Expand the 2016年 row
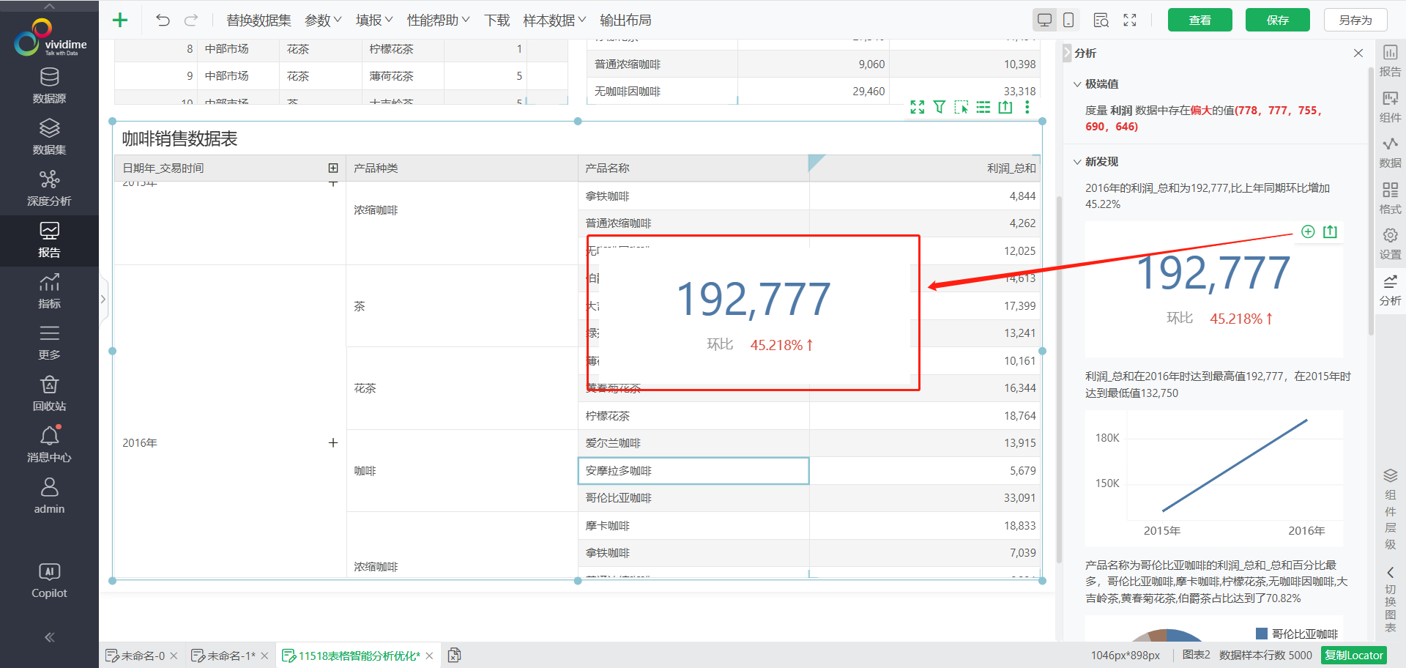This screenshot has height=668, width=1406. click(333, 442)
